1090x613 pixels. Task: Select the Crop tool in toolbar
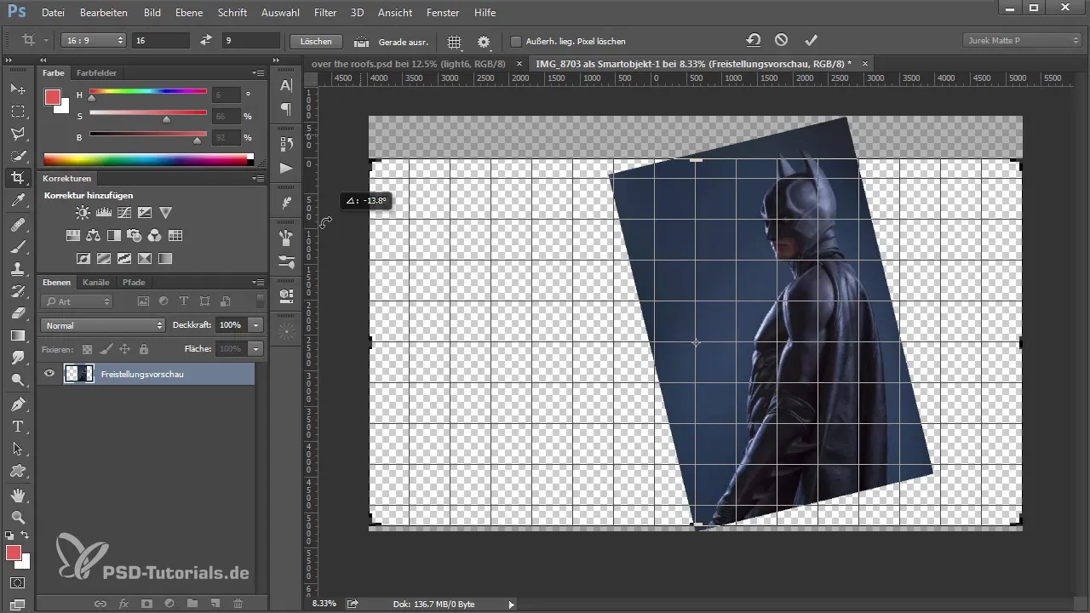pyautogui.click(x=17, y=178)
